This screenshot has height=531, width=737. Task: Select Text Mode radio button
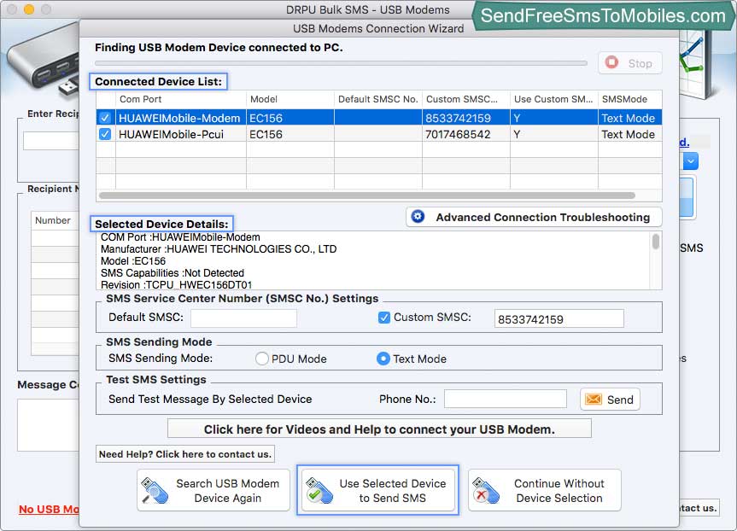tap(383, 359)
